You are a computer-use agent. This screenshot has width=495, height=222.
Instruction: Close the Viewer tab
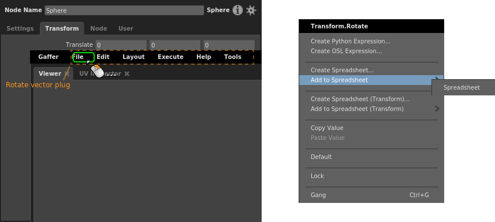[x=66, y=73]
